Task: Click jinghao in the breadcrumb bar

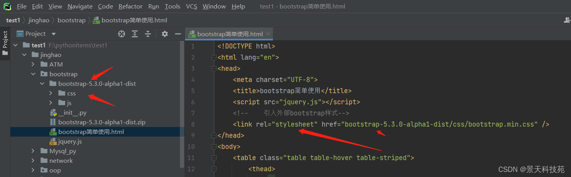Action: (39, 20)
